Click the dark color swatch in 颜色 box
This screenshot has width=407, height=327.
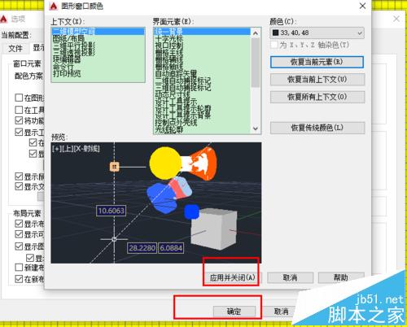pyautogui.click(x=275, y=33)
